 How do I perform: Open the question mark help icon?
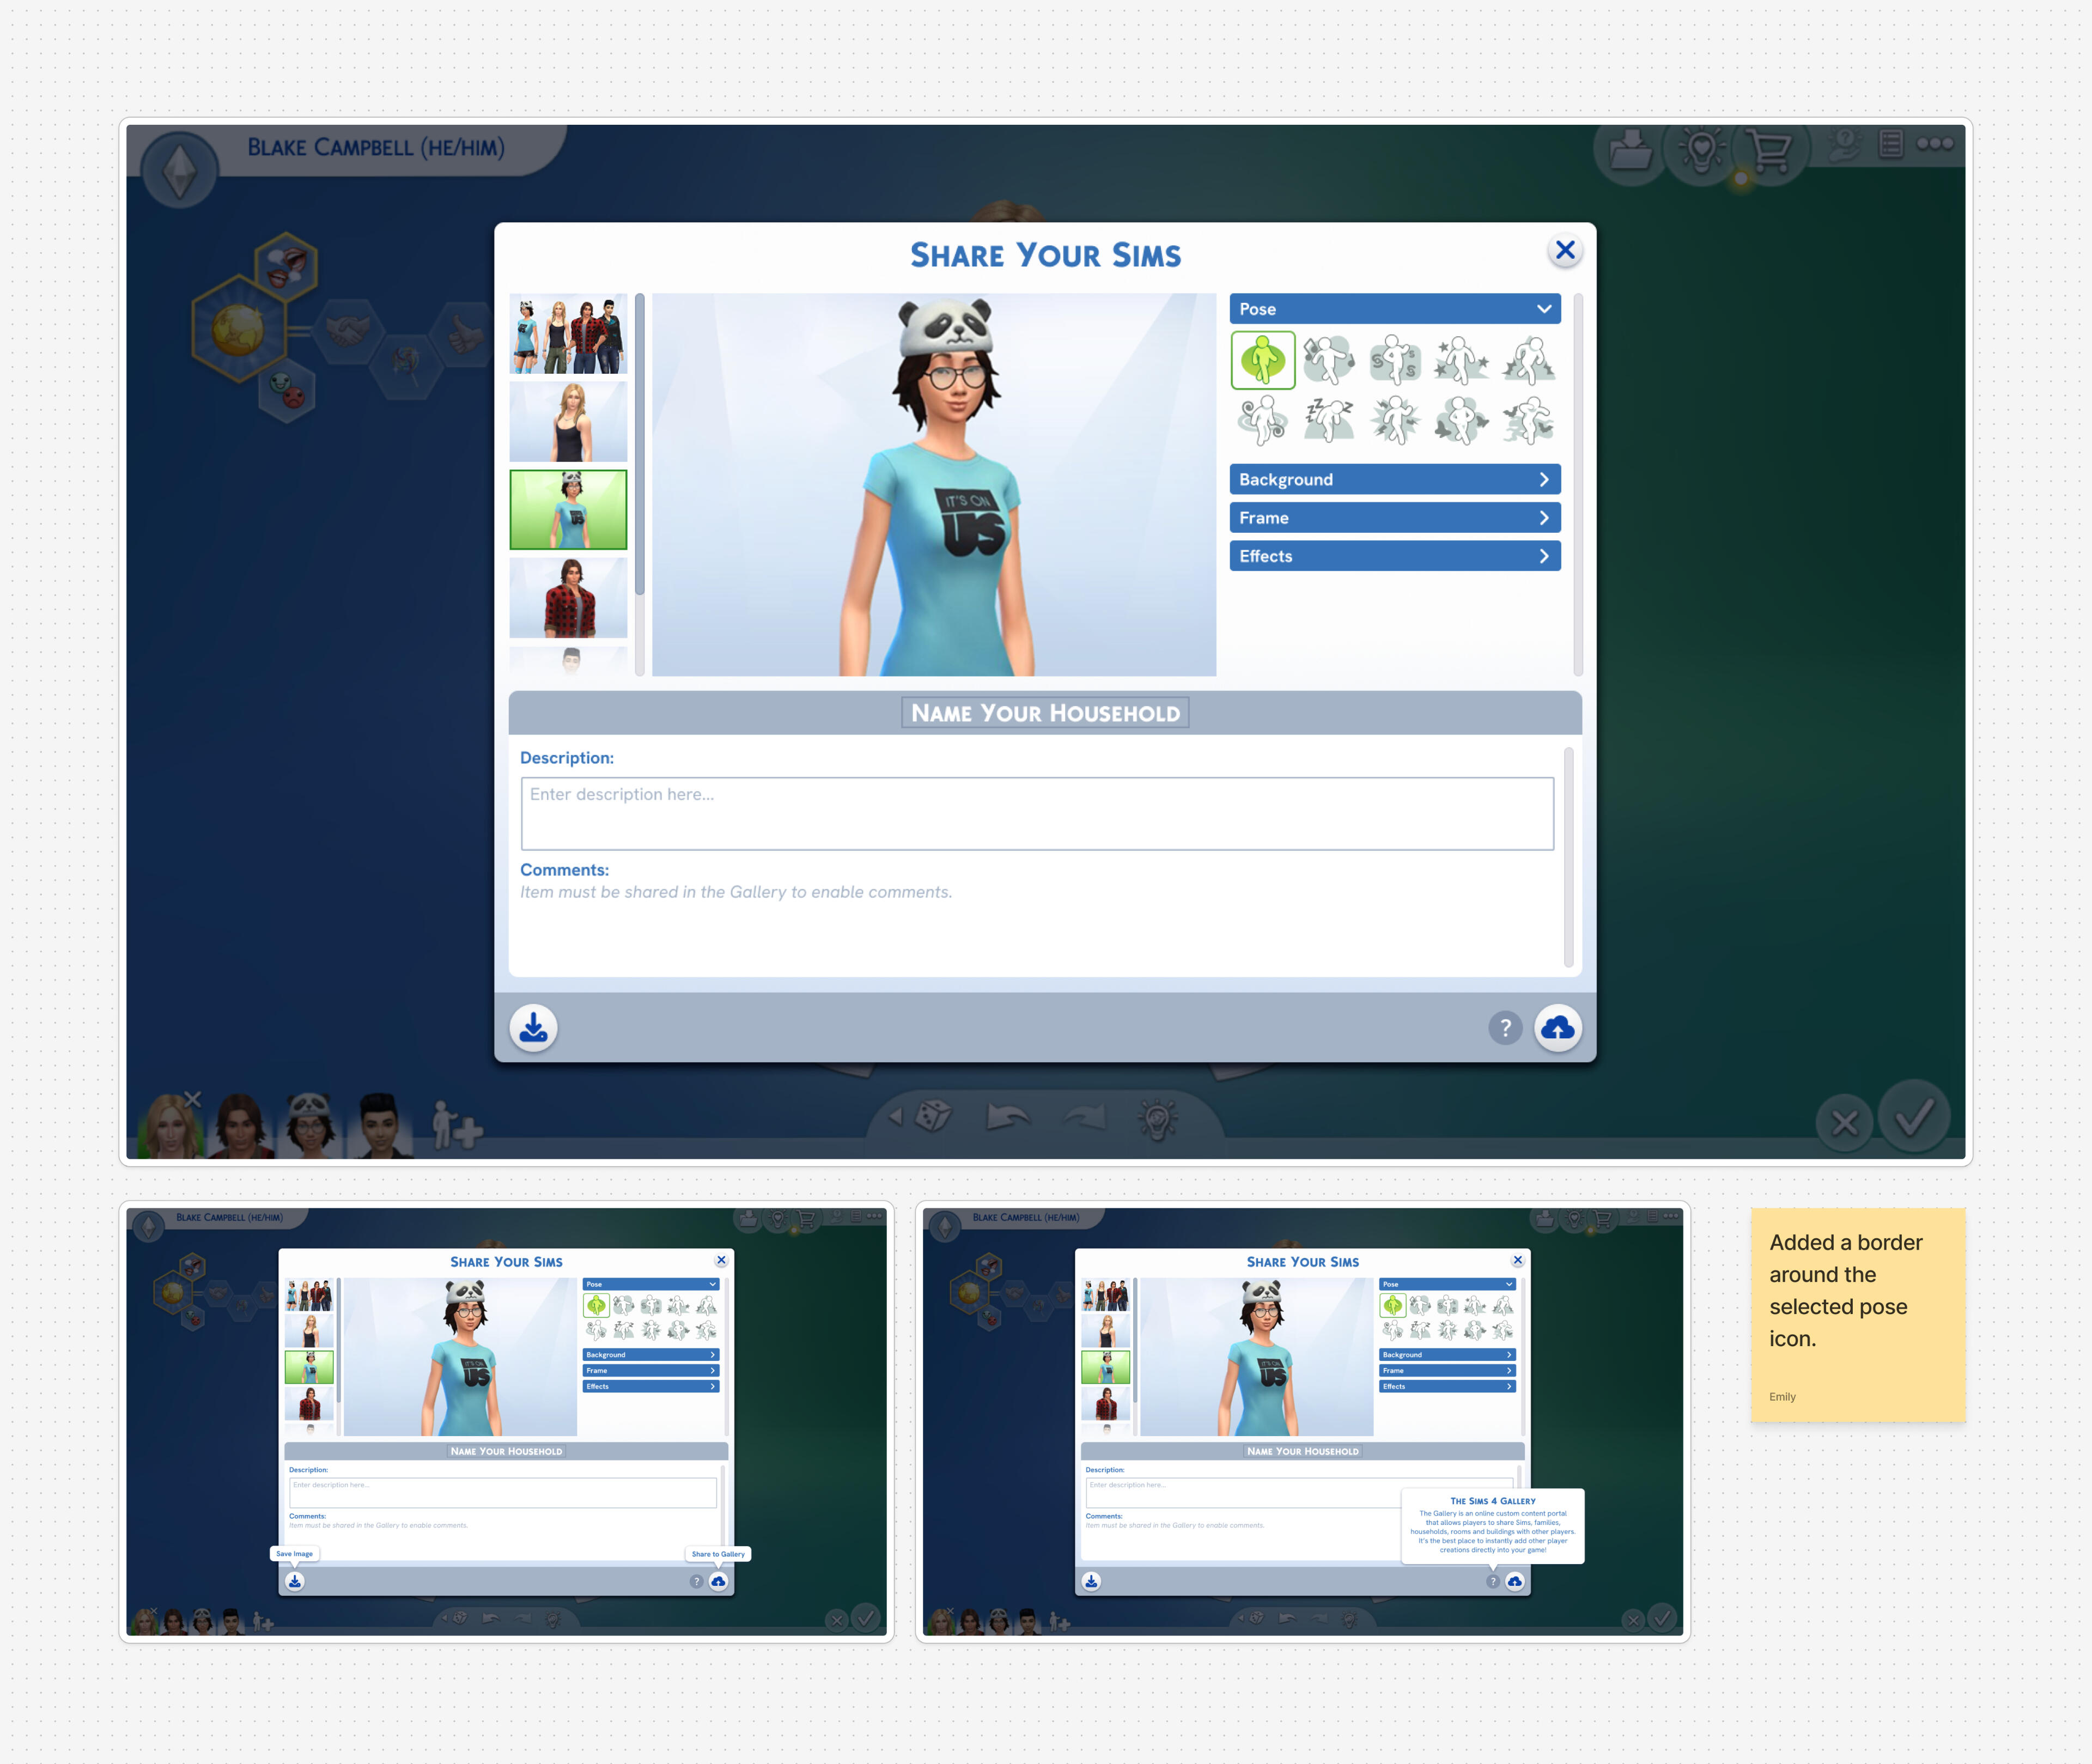pyautogui.click(x=1505, y=1027)
